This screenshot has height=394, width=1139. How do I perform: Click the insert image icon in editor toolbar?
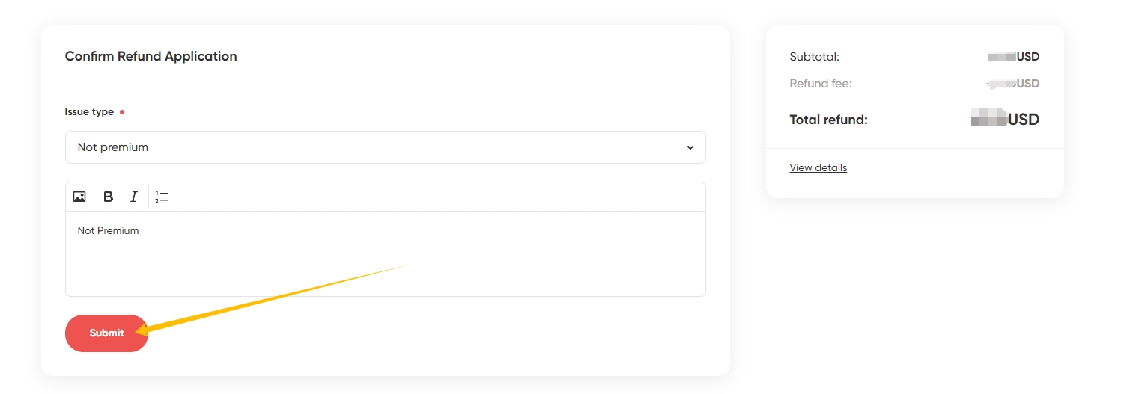coord(79,197)
